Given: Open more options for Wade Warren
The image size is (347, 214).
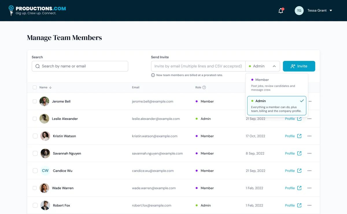Looking at the screenshot, I should (x=309, y=188).
